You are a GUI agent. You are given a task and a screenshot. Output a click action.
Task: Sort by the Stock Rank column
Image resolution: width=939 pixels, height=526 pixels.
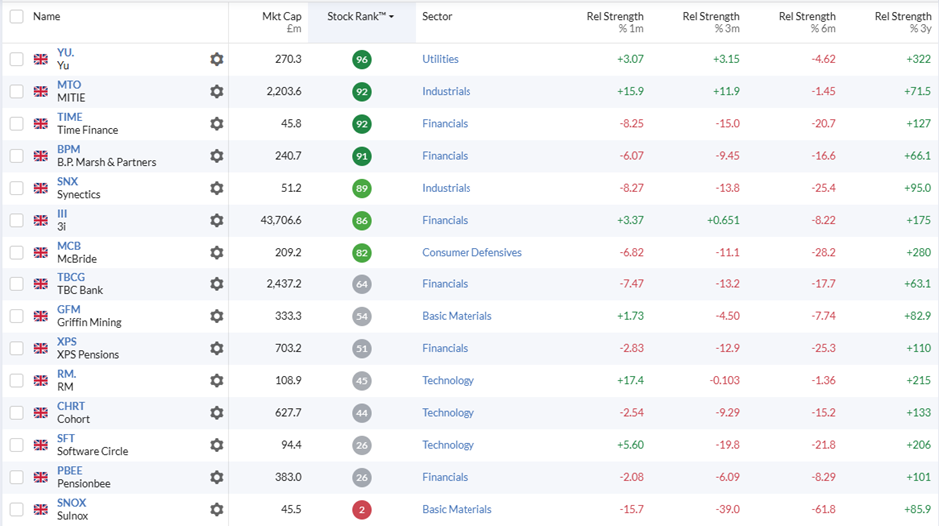click(360, 17)
